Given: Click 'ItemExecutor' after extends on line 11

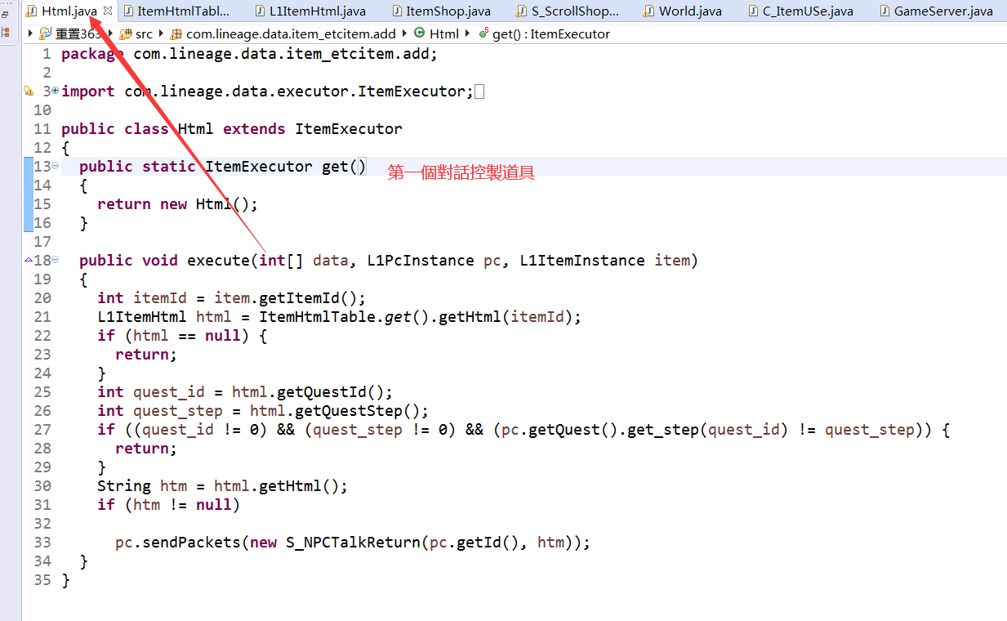Looking at the screenshot, I should coord(349,129).
